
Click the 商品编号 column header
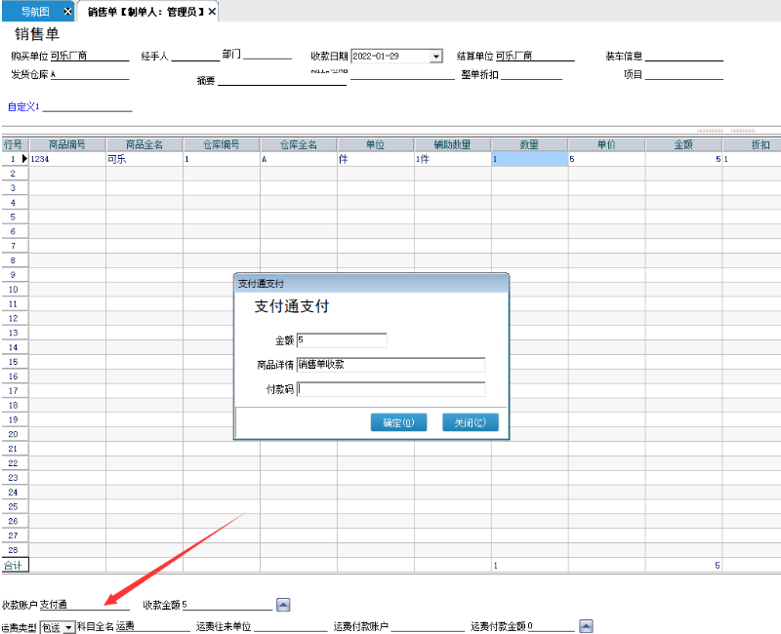[67, 144]
